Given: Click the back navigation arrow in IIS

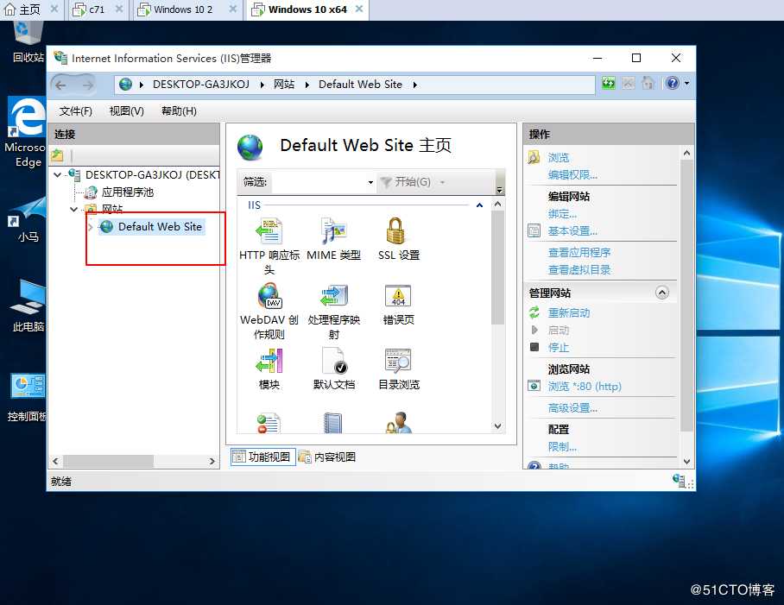Looking at the screenshot, I should pyautogui.click(x=60, y=85).
